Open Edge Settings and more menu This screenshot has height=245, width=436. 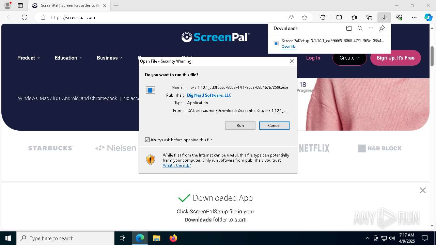pyautogui.click(x=414, y=17)
